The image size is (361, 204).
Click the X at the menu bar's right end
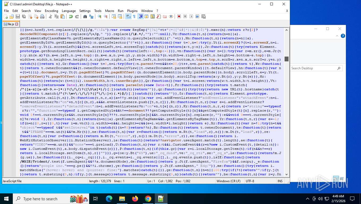click(287, 11)
